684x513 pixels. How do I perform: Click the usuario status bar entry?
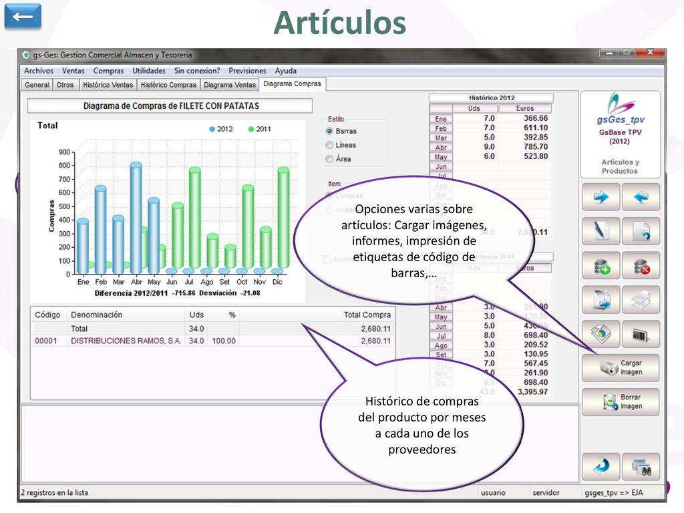[493, 492]
